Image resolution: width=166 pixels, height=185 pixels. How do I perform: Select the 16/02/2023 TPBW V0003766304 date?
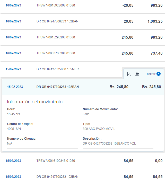point(13,53)
